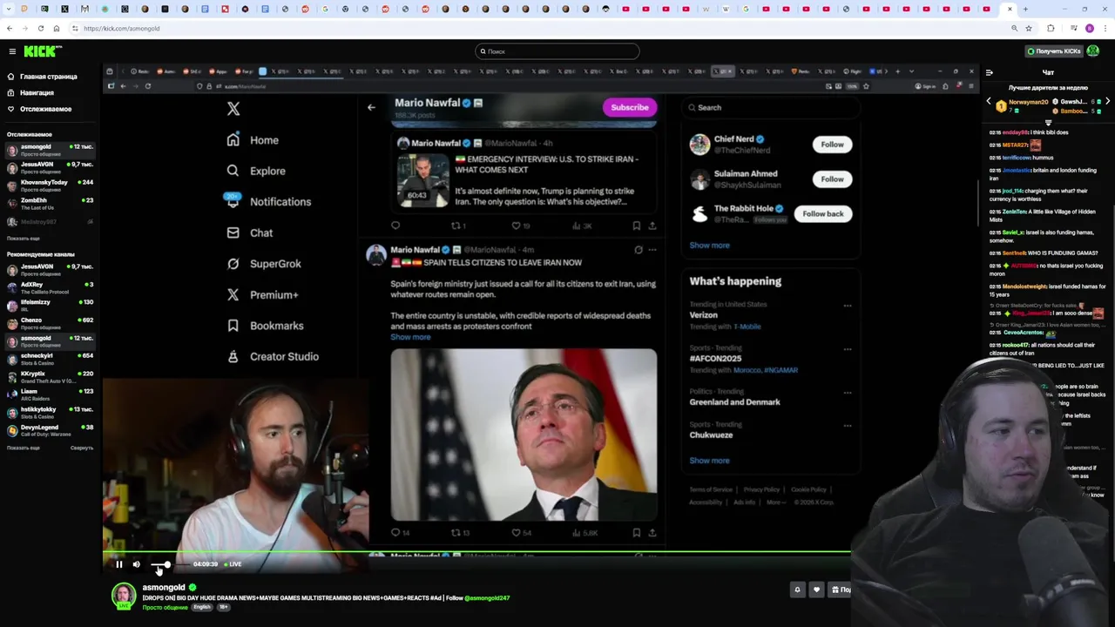Follow asmongold with the heart button
The width and height of the screenshot is (1115, 627).
point(816,590)
